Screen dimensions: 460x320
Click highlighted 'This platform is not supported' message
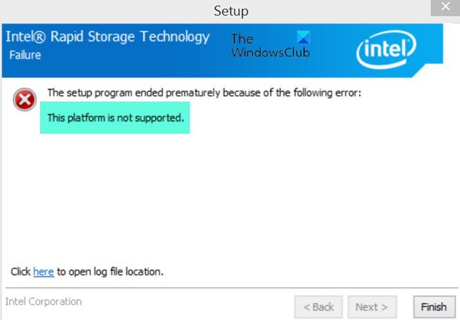tap(115, 118)
